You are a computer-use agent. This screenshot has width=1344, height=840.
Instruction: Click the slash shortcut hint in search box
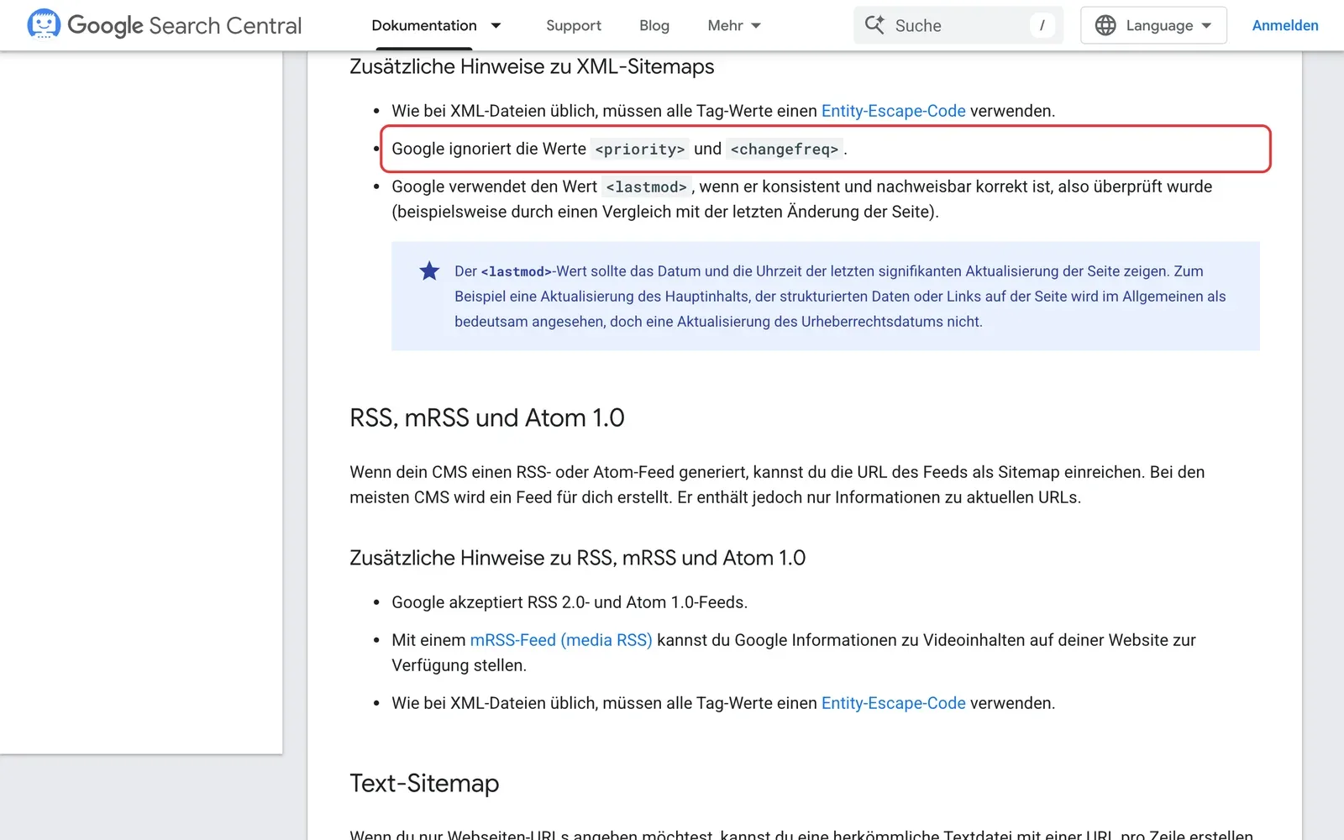tap(1042, 25)
